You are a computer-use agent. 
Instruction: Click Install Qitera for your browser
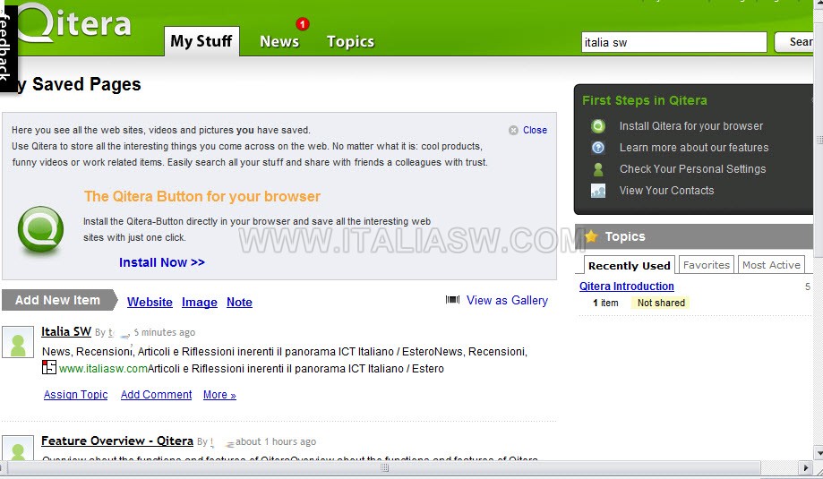click(691, 126)
